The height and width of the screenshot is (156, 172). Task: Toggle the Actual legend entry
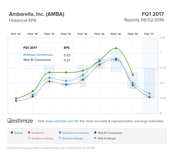(17, 133)
